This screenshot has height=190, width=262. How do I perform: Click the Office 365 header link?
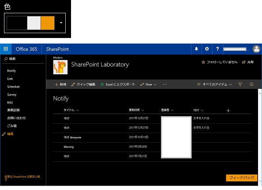26,49
